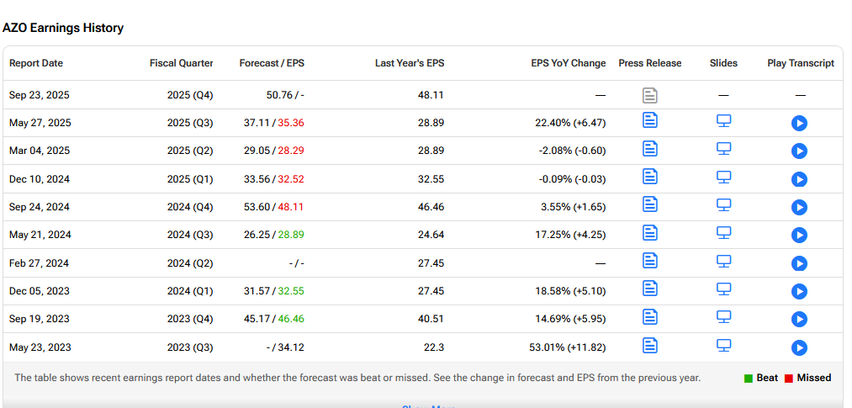The image size is (852, 408).
Task: Click the green Beat legend swatch
Action: pyautogui.click(x=749, y=378)
